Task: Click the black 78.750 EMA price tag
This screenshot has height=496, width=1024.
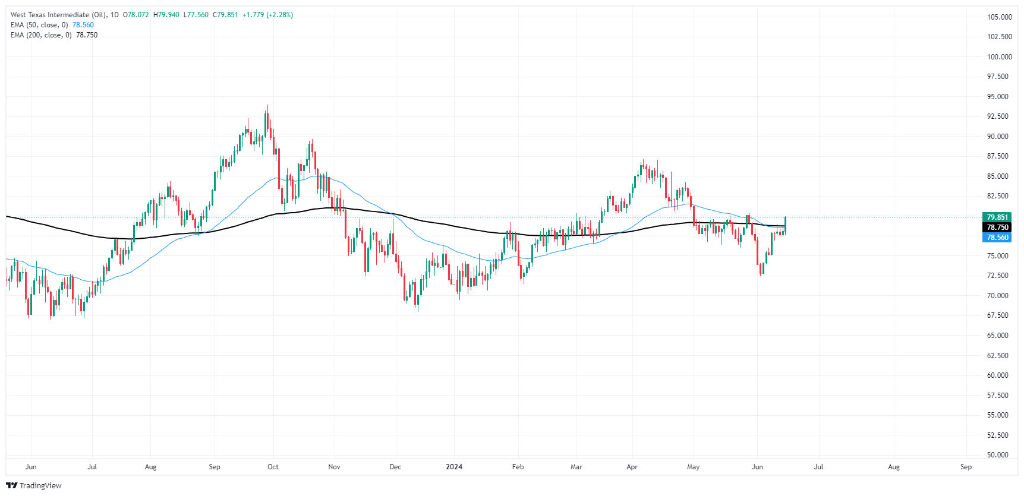Action: (997, 228)
